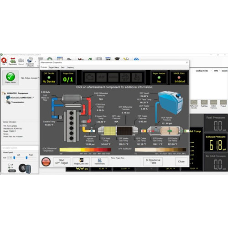The width and height of the screenshot is (228, 228).
Task: Click the high exhaust temperature lamp icon
Action: [137, 78]
